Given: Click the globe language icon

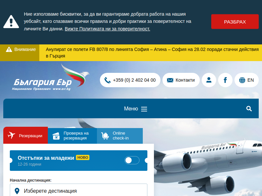Looking at the screenshot, I should 242,80.
